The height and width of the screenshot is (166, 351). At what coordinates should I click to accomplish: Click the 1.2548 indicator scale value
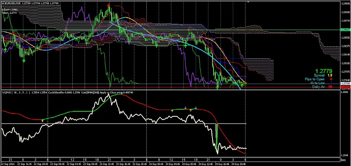[344, 155]
